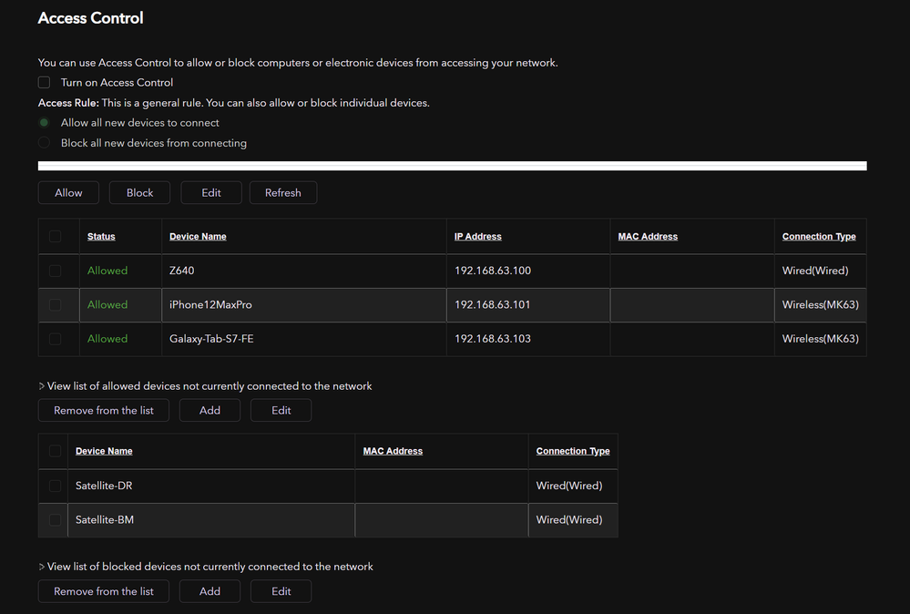Mark the Satellite-DR checkbox
This screenshot has width=910, height=614.
click(56, 486)
